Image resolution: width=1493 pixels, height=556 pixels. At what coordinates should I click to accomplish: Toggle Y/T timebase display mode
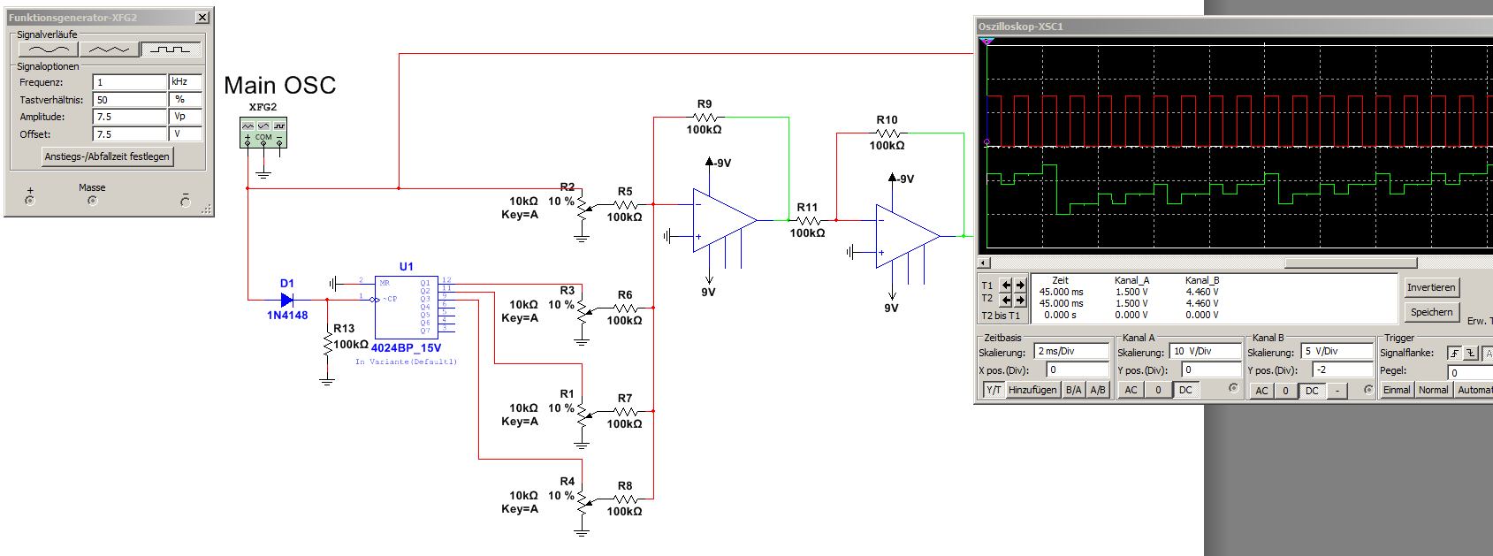pos(994,390)
